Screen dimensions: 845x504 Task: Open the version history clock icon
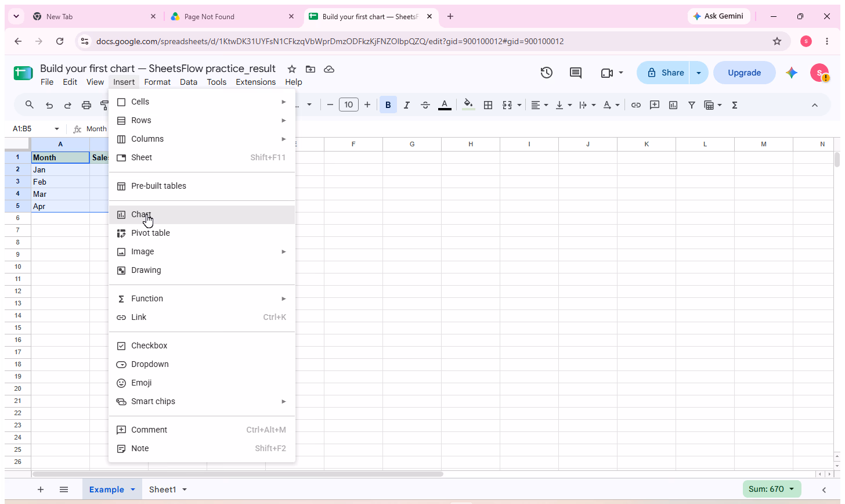pyautogui.click(x=546, y=73)
